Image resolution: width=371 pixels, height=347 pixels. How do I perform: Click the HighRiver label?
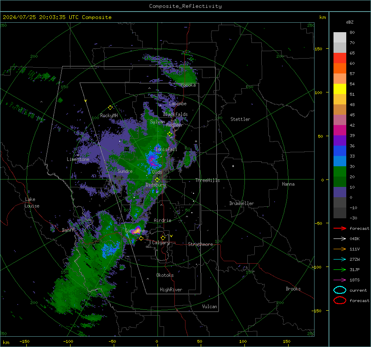click(171, 290)
